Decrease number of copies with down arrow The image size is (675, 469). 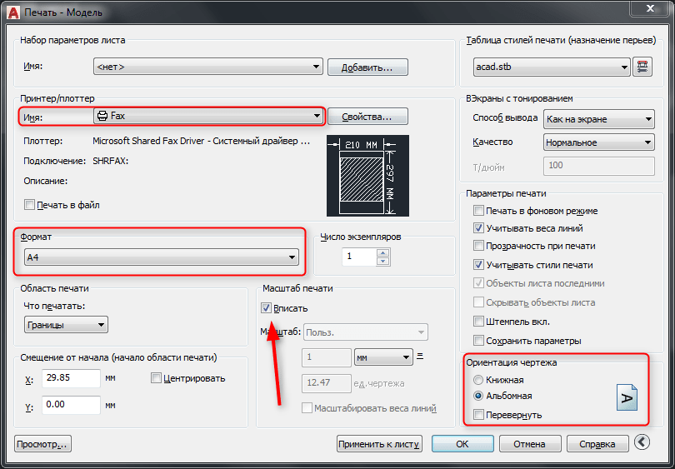point(383,261)
